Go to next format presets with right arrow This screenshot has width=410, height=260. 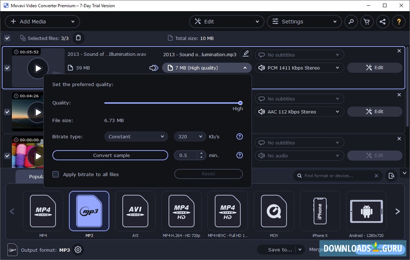click(397, 211)
